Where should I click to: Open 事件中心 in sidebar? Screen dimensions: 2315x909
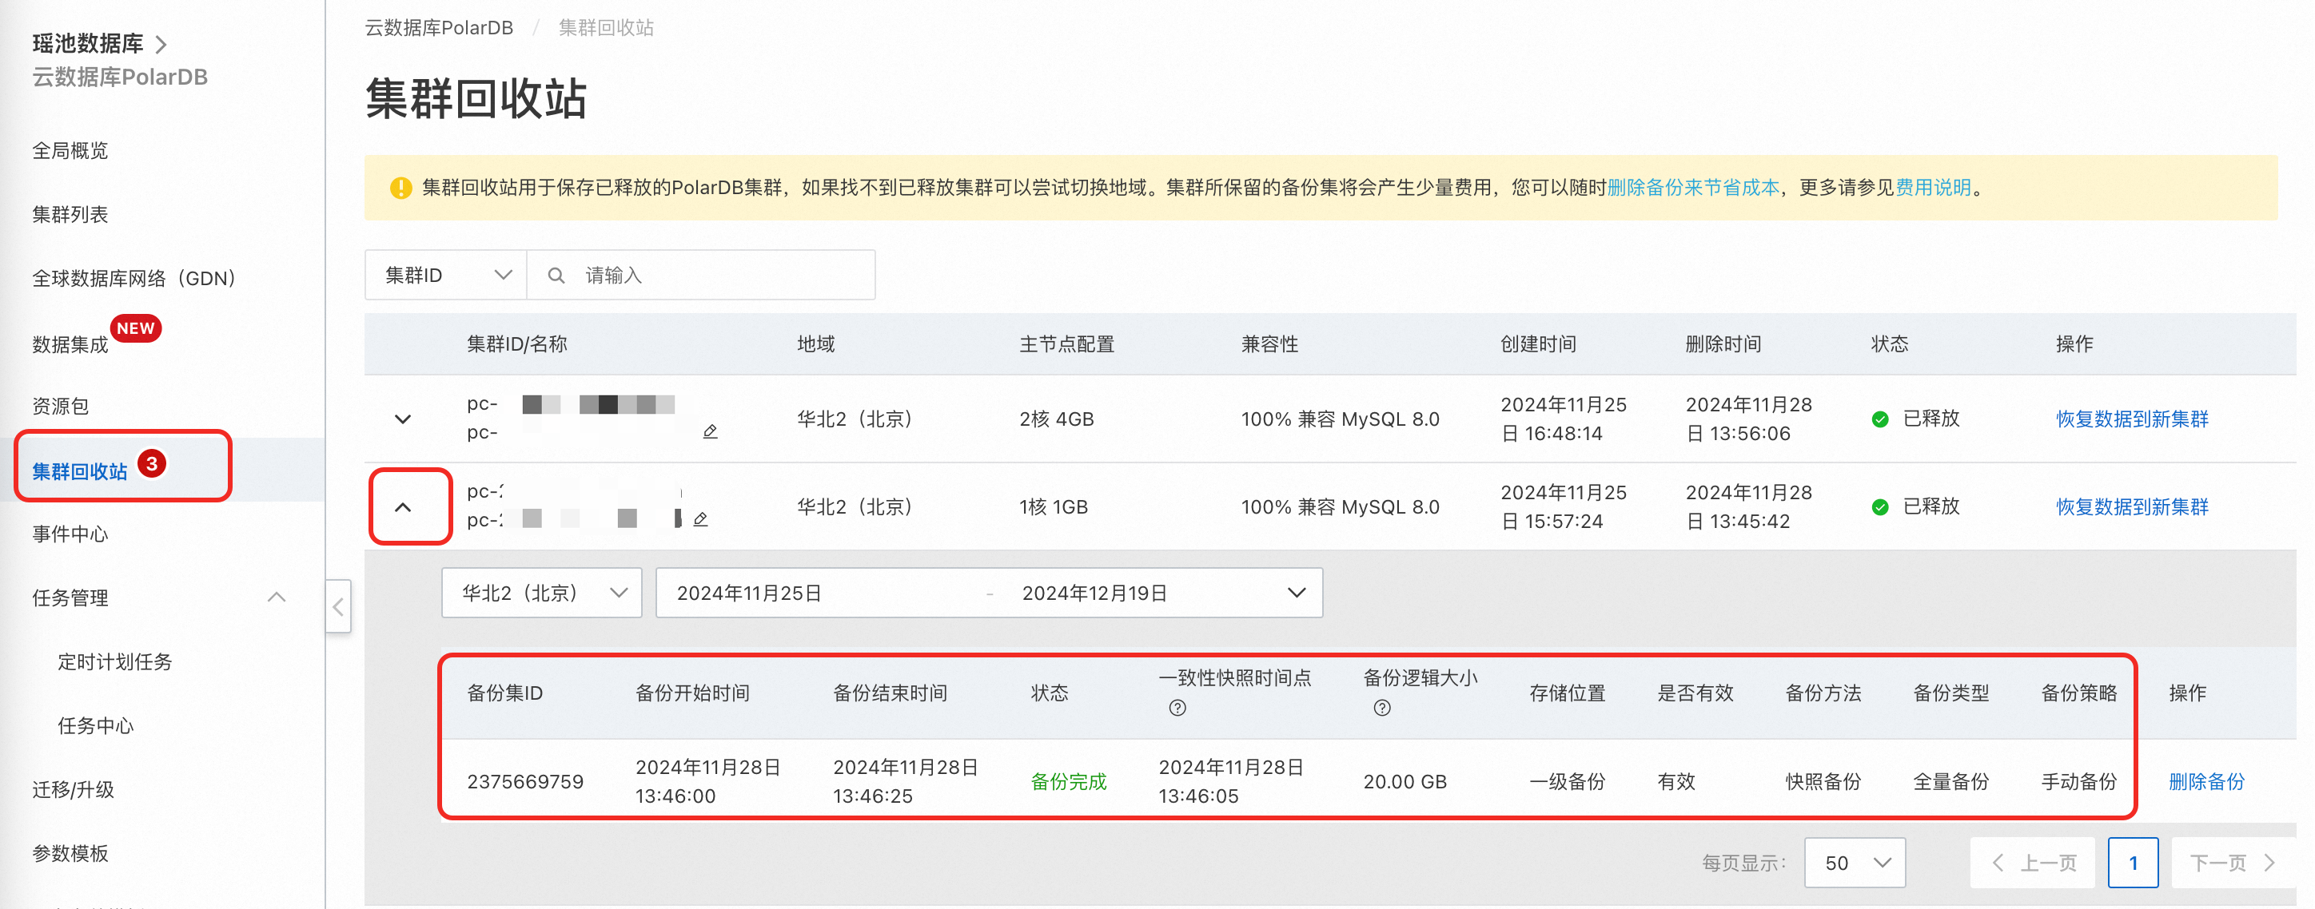(70, 534)
